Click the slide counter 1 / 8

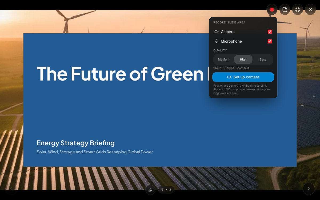click(166, 190)
